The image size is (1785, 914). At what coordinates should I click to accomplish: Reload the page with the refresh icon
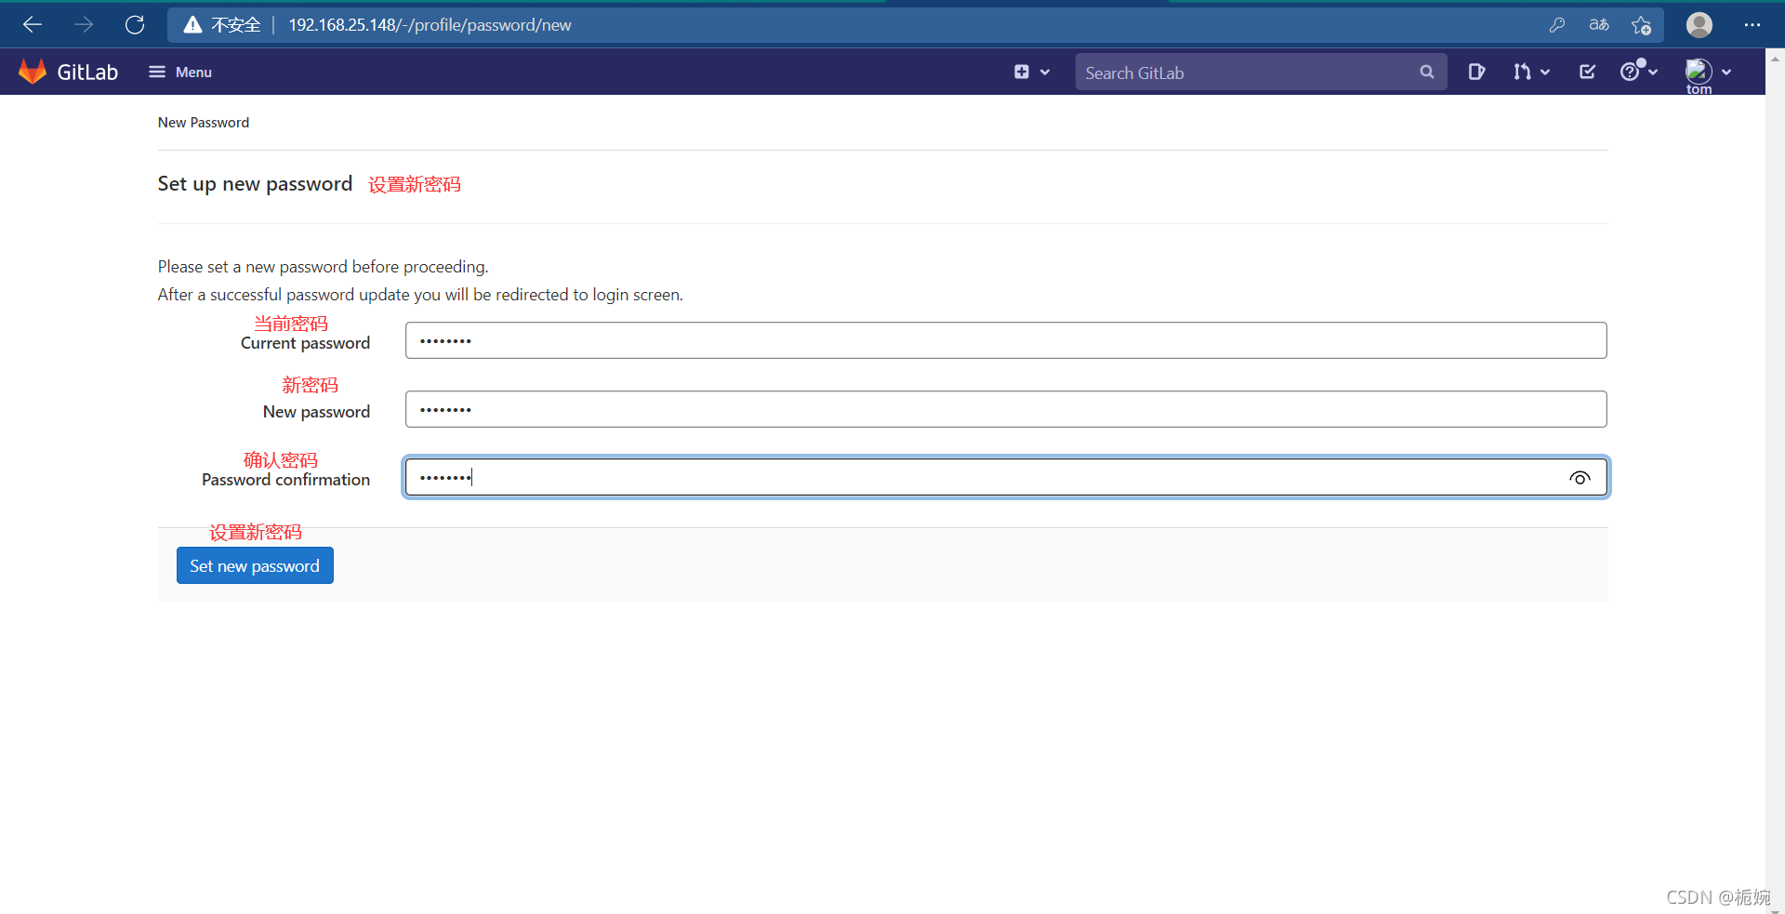[x=135, y=25]
